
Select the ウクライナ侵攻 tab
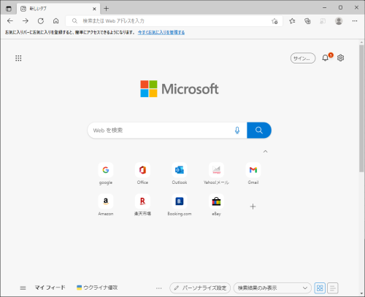(x=97, y=288)
